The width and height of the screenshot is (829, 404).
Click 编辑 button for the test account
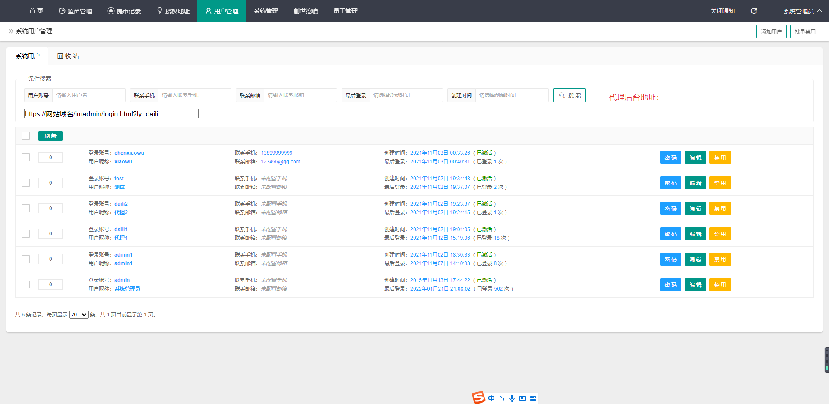695,183
